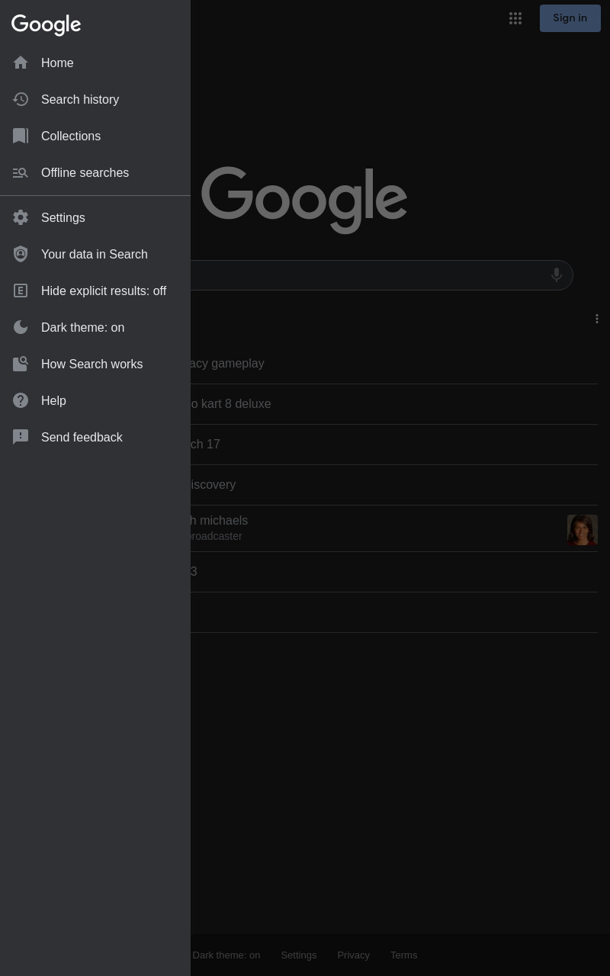
Task: Open the Google apps grid icon
Action: pyautogui.click(x=515, y=18)
